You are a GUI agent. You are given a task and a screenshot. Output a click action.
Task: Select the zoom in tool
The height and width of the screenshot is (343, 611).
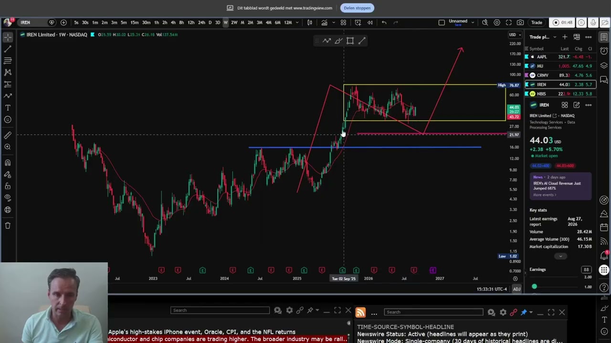(8, 147)
